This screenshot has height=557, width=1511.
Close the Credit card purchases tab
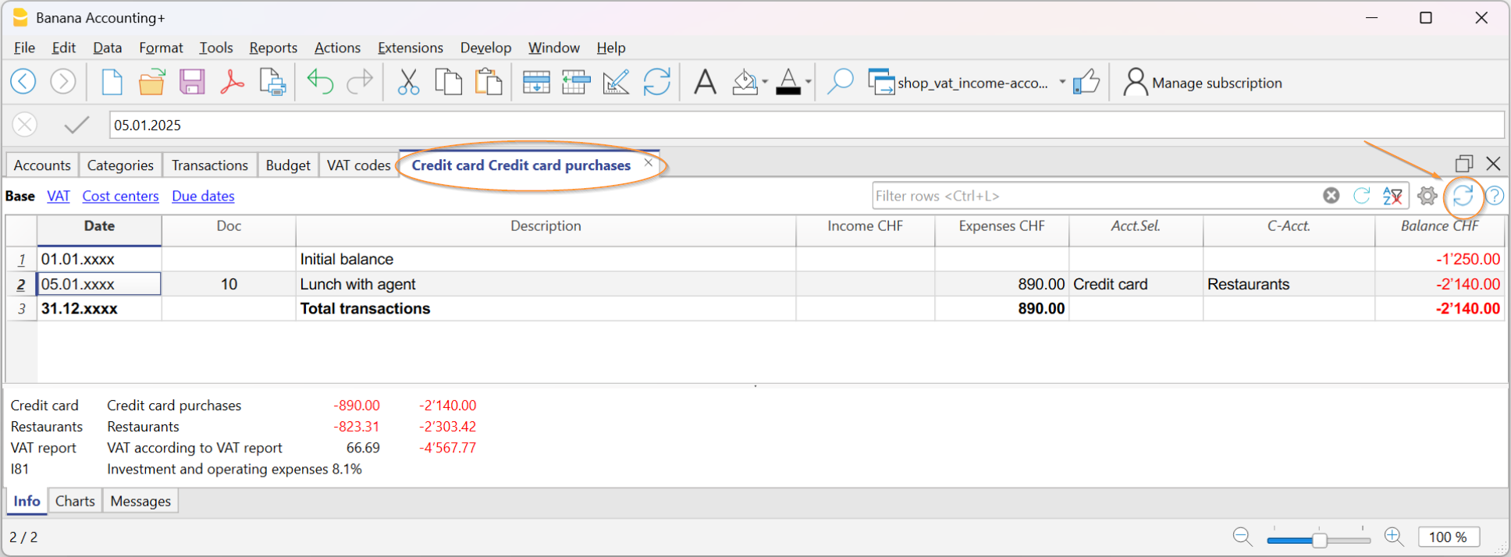coord(648,163)
